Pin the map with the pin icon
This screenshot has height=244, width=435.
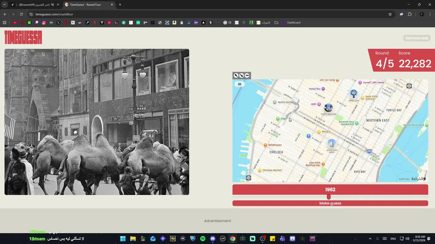pos(247,76)
